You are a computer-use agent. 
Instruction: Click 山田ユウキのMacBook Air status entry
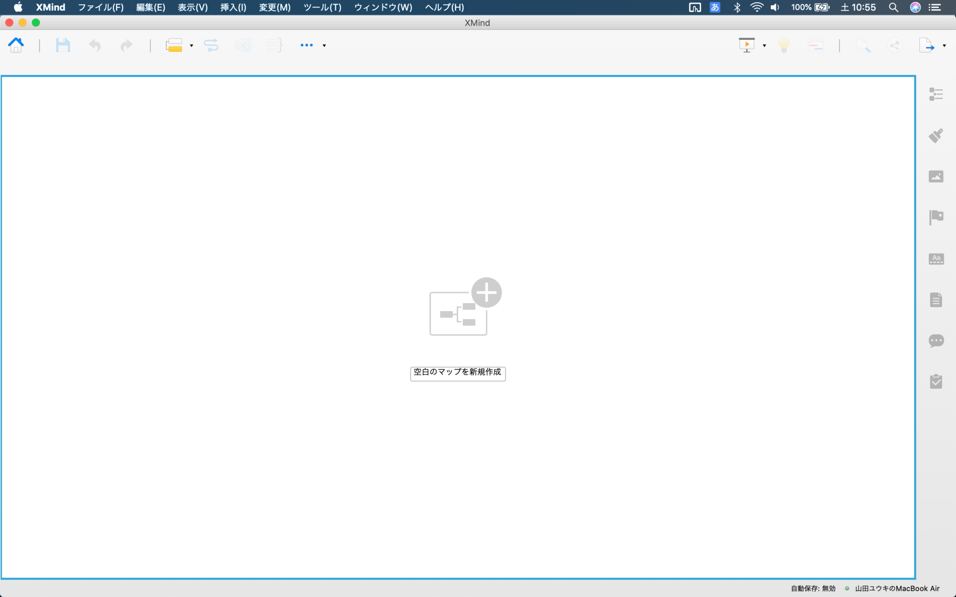pos(897,589)
